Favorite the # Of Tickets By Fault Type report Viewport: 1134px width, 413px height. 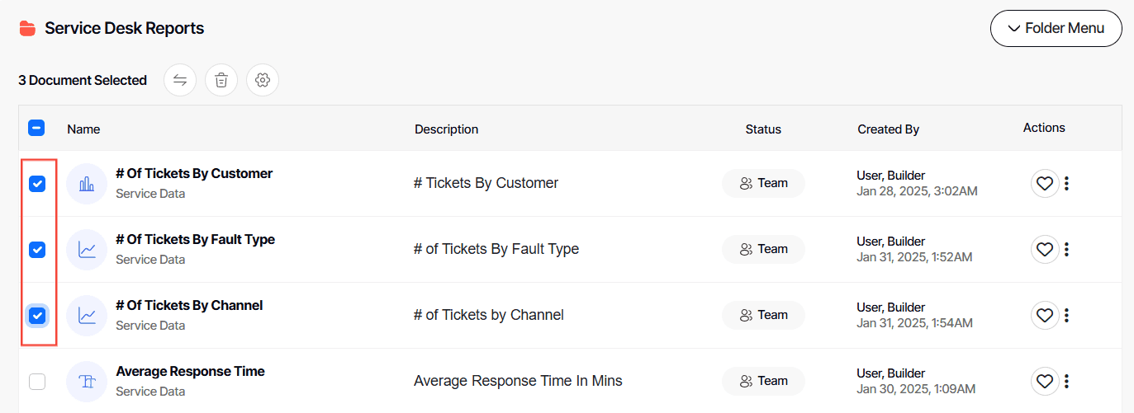click(1044, 249)
